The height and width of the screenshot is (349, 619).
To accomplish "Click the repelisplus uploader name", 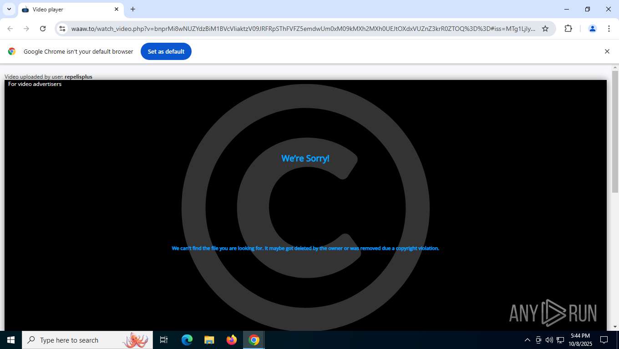I will click(x=78, y=77).
